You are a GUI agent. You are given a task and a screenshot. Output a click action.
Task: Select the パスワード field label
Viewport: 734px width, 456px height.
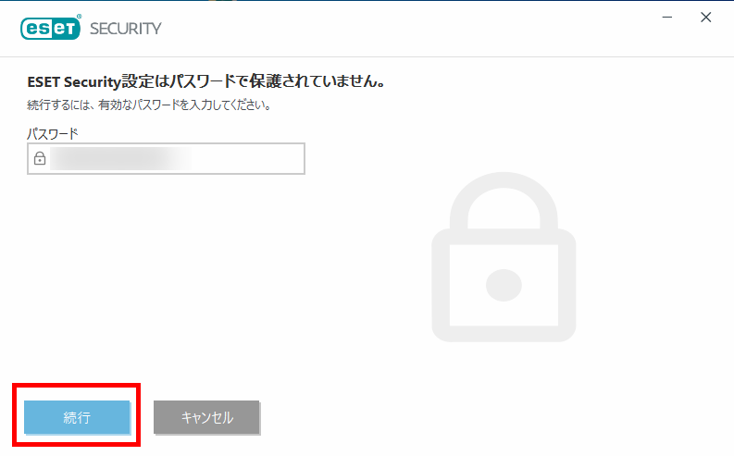pyautogui.click(x=53, y=134)
